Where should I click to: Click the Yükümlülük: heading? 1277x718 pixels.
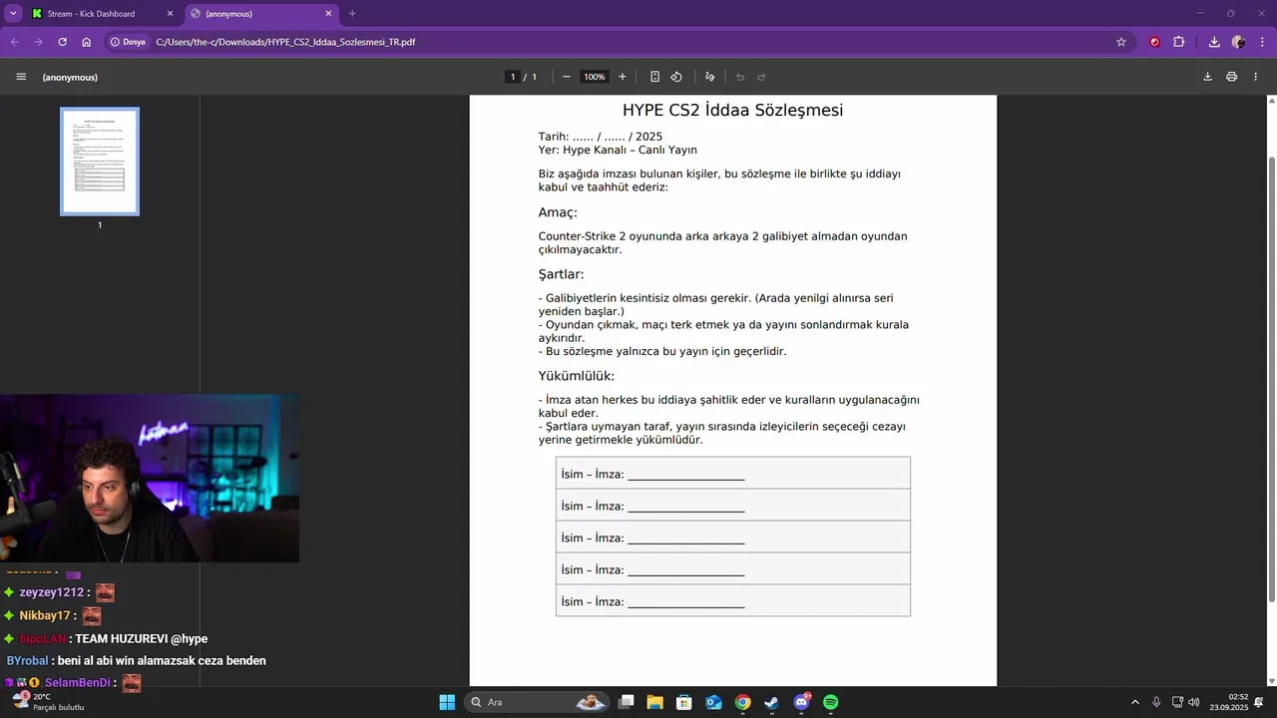[x=577, y=376]
